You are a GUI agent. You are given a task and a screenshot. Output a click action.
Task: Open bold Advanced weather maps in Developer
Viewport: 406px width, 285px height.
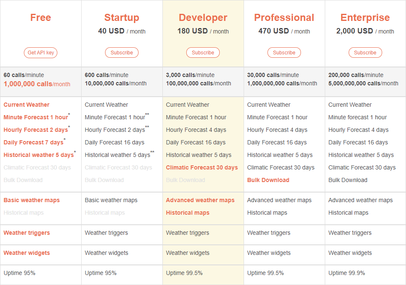pyautogui.click(x=200, y=200)
